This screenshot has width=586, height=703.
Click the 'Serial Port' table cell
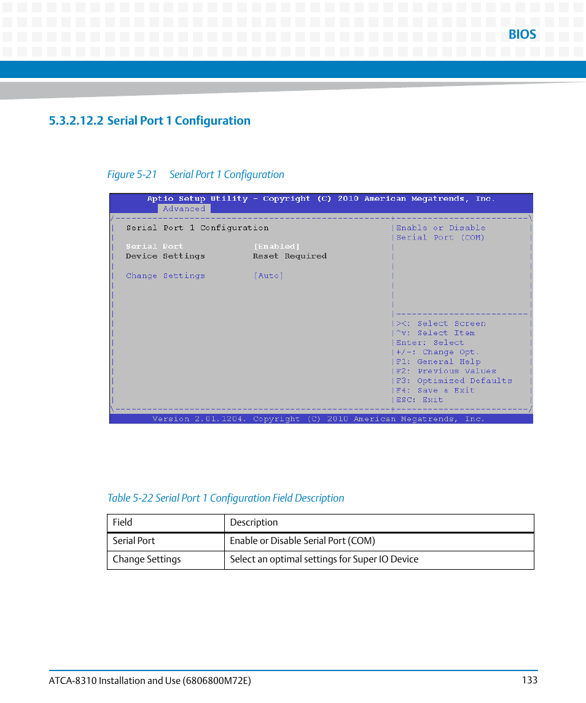pos(166,541)
